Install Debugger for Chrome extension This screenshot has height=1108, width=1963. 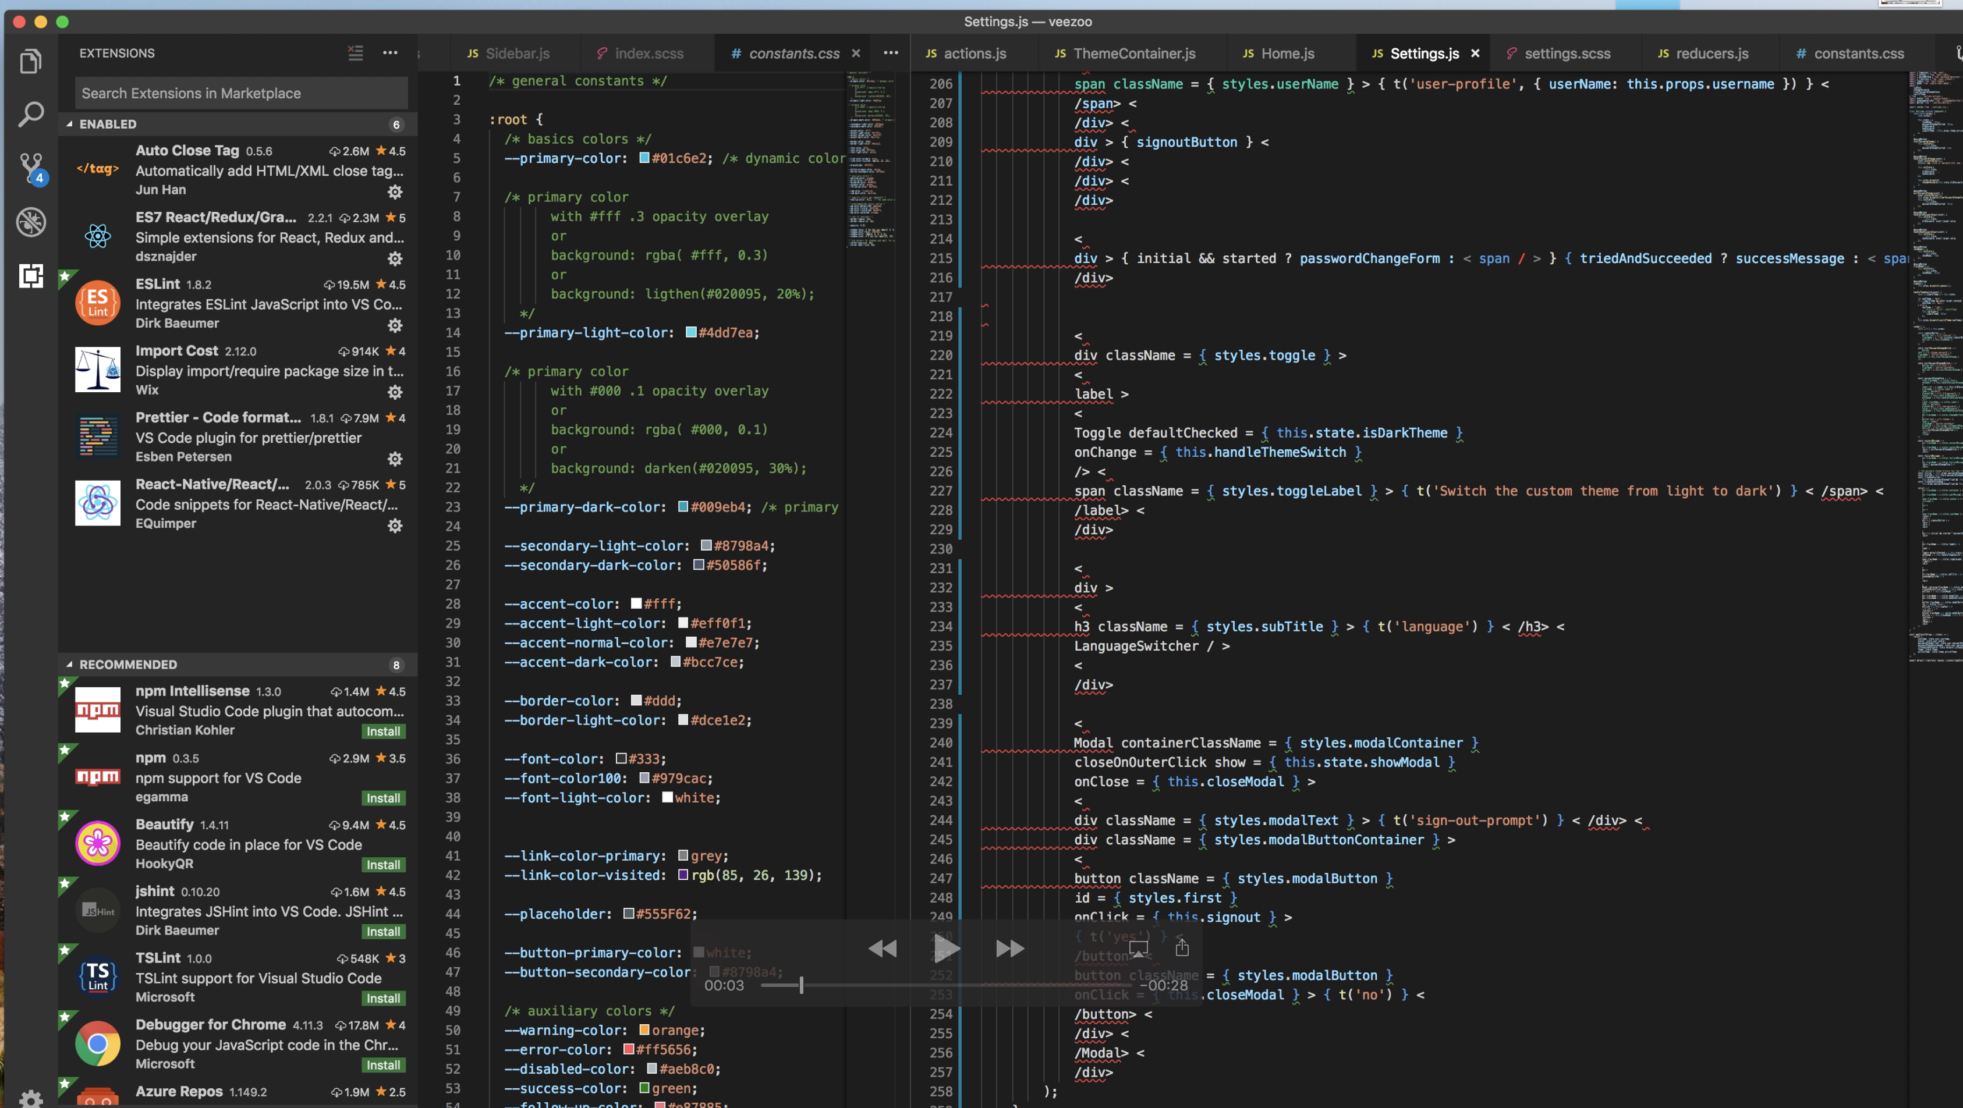pos(383,1064)
